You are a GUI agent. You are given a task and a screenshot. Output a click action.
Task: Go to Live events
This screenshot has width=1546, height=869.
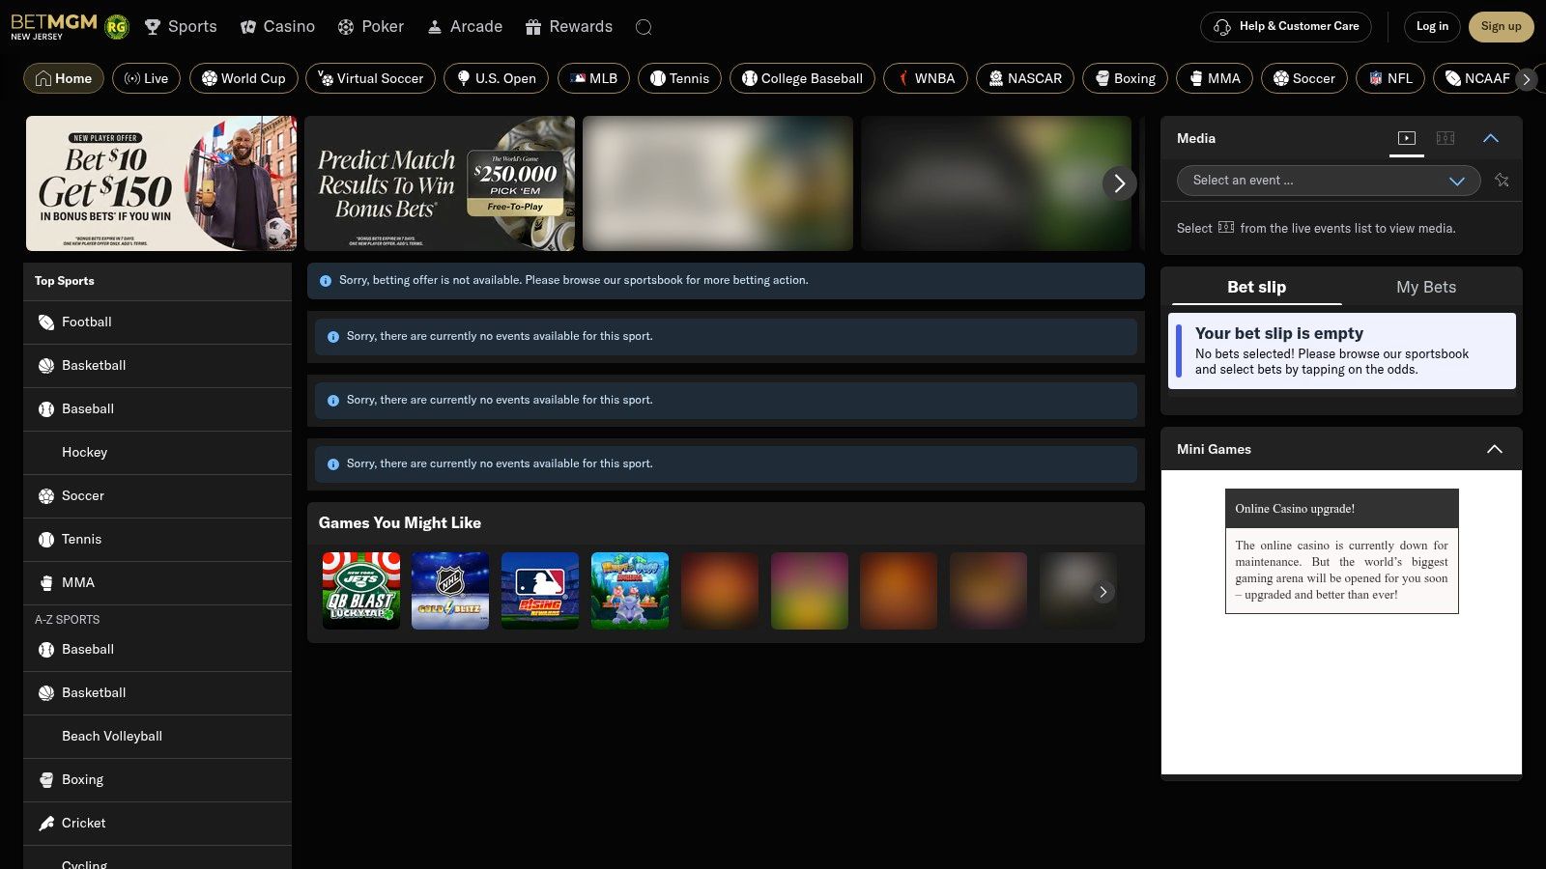(147, 78)
